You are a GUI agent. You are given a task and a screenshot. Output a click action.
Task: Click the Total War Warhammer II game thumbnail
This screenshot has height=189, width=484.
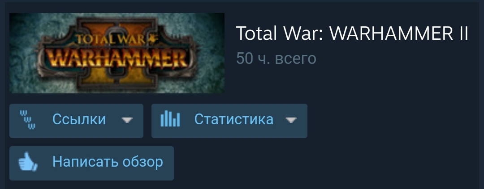(117, 53)
